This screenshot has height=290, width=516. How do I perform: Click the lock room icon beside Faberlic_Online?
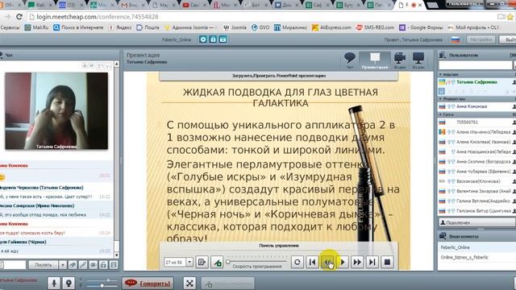213,39
